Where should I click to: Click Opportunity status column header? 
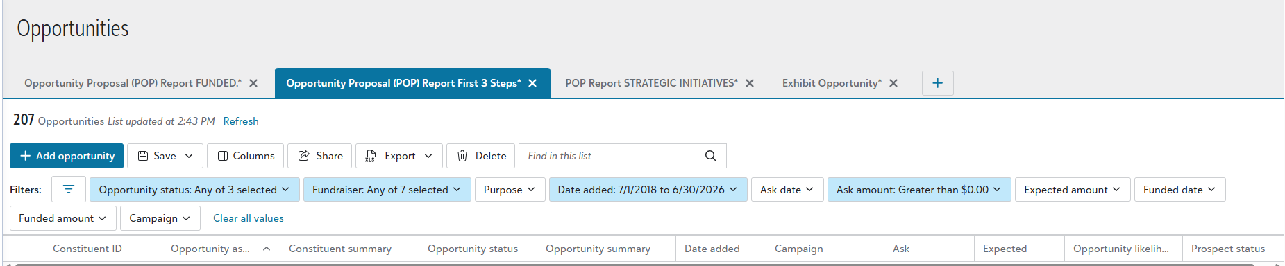click(478, 249)
